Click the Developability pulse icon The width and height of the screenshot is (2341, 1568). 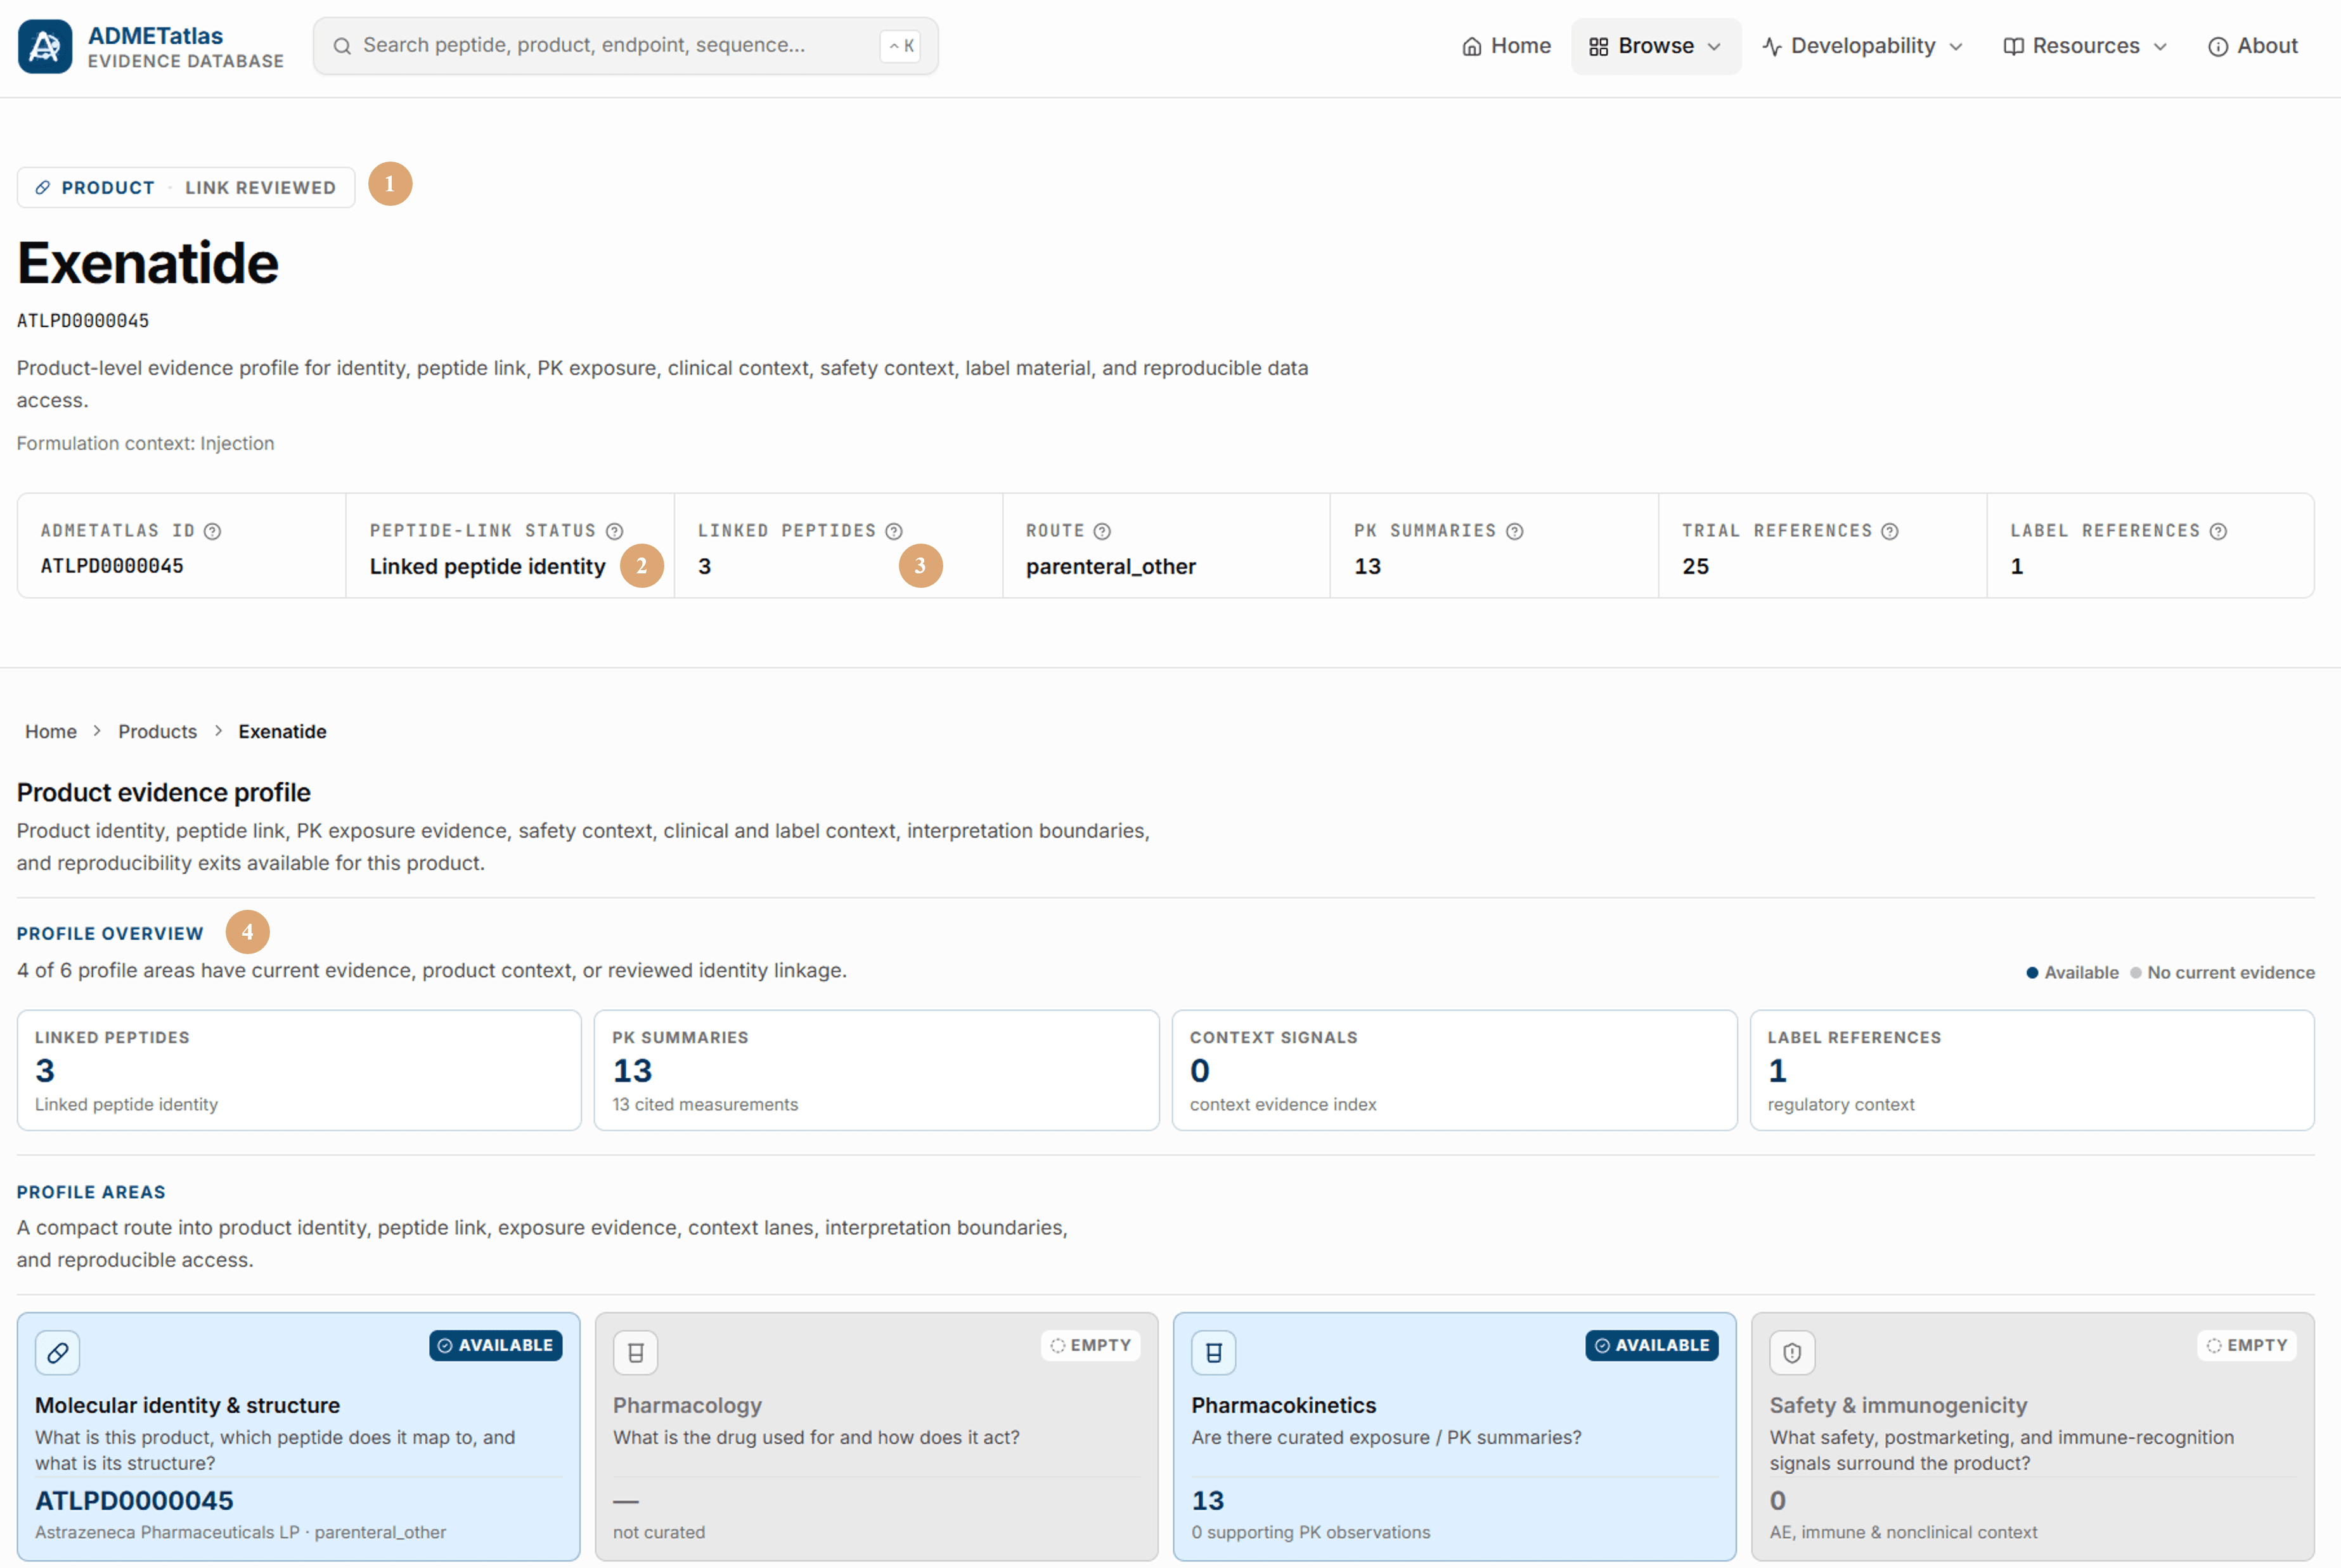point(1772,46)
